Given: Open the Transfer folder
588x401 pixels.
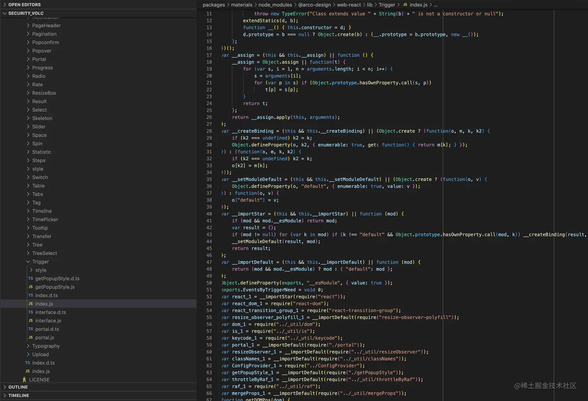Looking at the screenshot, I should pyautogui.click(x=42, y=236).
